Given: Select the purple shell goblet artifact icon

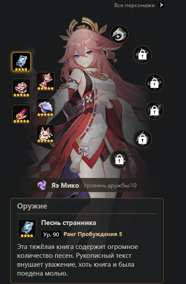Looking at the screenshot, I should [45, 107].
